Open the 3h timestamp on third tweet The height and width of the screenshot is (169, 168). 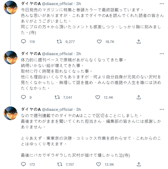pos(78,109)
